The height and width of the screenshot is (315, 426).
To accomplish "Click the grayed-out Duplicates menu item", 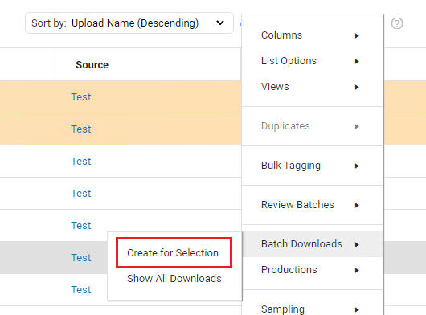I will pos(313,126).
